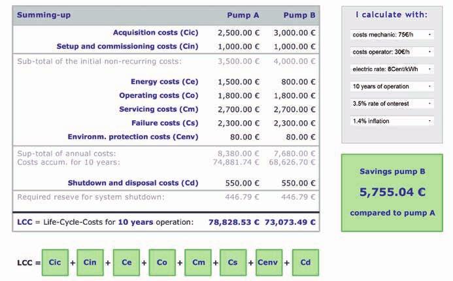Click the Ce energy formula box
Image resolution: width=453 pixels, height=281 pixels.
click(126, 263)
